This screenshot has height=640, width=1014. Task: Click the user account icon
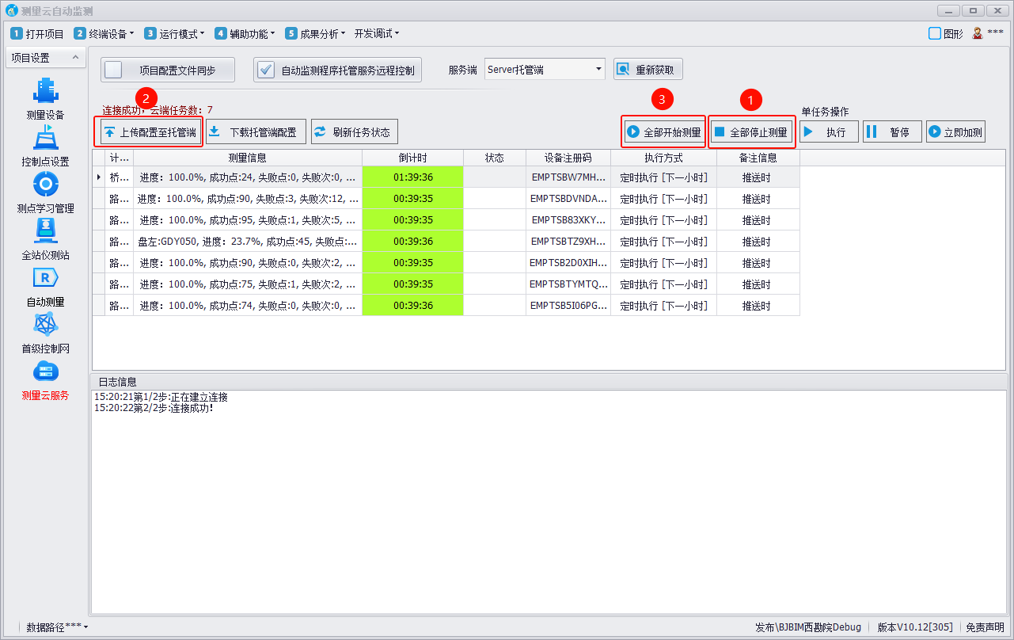[978, 33]
